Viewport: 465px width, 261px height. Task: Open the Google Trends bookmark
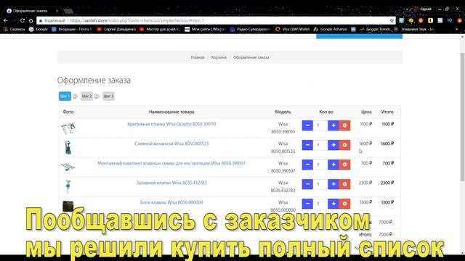coord(375,29)
